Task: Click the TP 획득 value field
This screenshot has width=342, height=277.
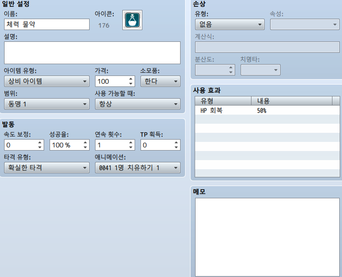Action: (157, 145)
